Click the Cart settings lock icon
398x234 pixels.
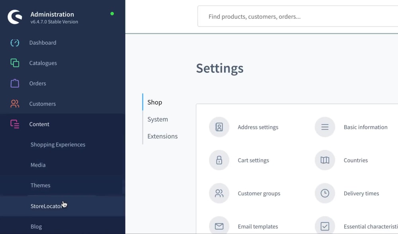click(219, 160)
